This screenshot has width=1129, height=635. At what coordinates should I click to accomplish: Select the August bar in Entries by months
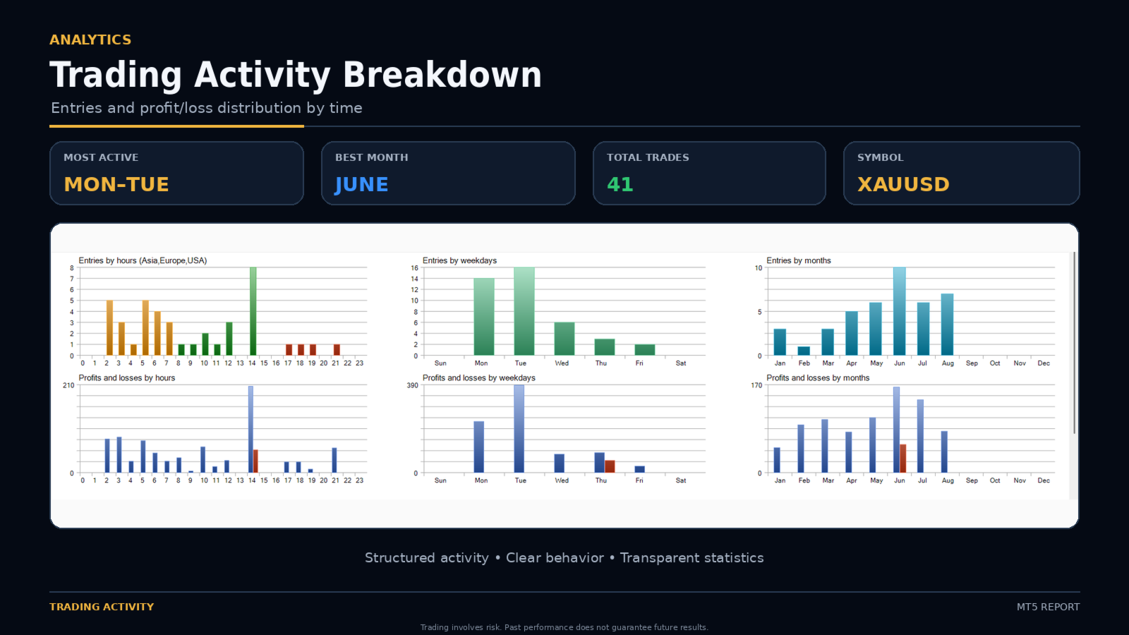947,325
